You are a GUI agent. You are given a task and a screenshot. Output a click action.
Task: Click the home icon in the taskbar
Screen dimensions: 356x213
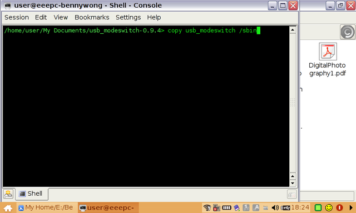pyautogui.click(x=8, y=208)
